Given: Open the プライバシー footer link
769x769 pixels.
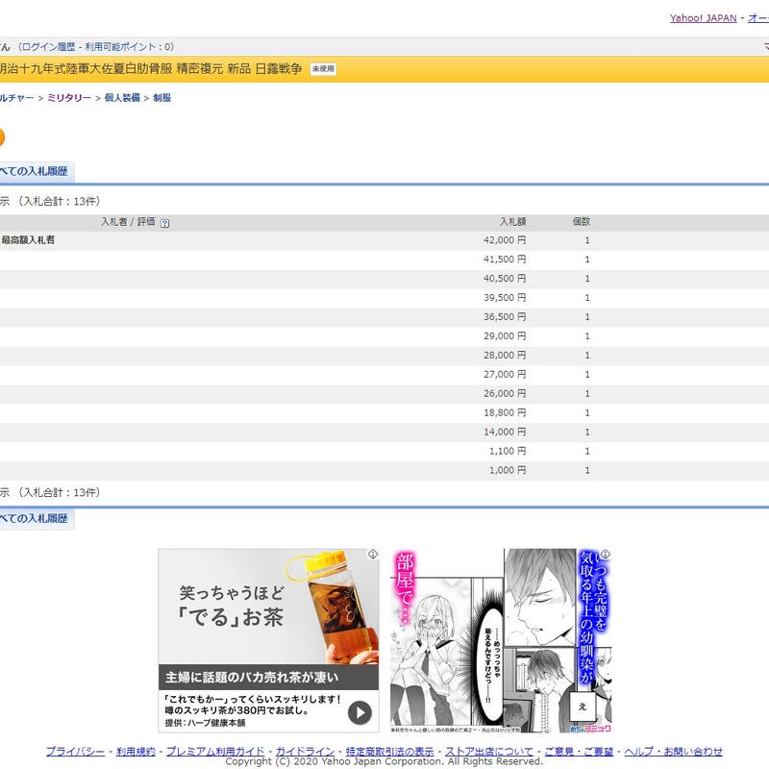Looking at the screenshot, I should tap(76, 752).
